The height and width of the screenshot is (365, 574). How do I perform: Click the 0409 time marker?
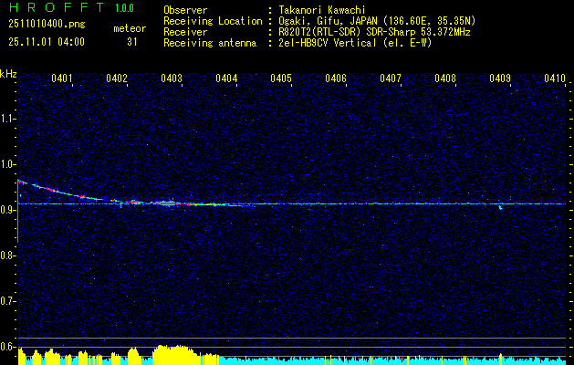500,79
